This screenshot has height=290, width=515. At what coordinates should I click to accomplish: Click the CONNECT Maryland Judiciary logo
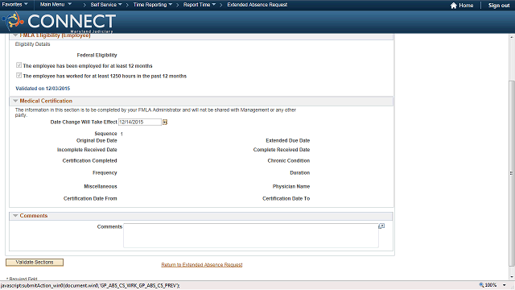point(59,22)
